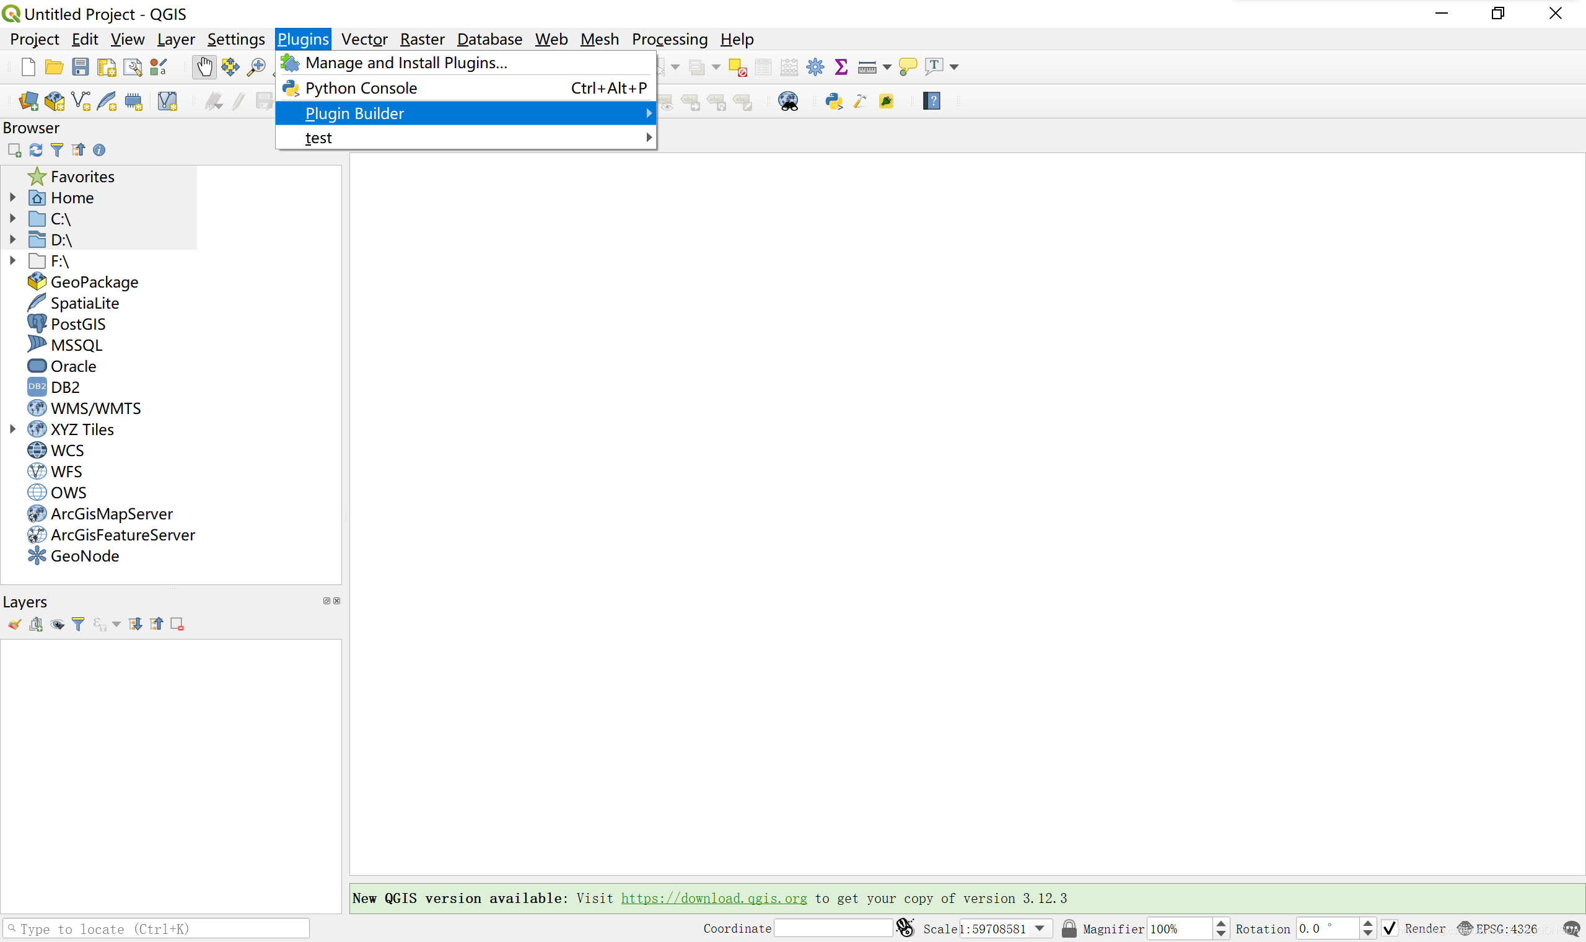Expand the C:\ drive tree item
Screen dimensions: 1586x942
(12, 219)
